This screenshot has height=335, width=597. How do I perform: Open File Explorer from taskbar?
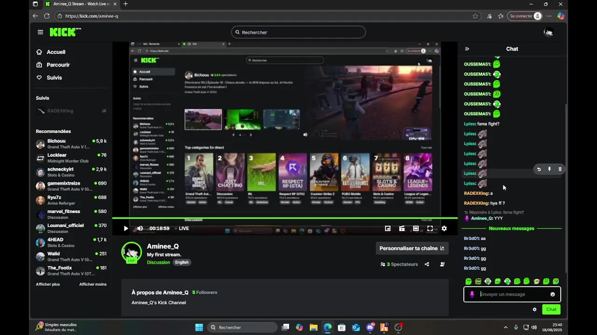pyautogui.click(x=313, y=328)
